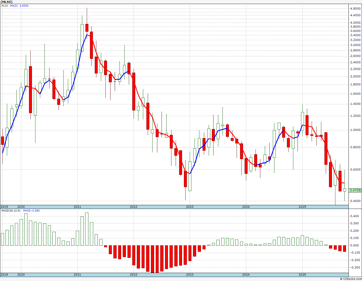Screen dimensions: 362x281
Task: Click 2023 on the price chart time axis
Action: pyautogui.click(x=190, y=207)
